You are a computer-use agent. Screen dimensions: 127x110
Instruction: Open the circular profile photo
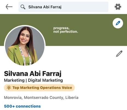(x=25, y=46)
